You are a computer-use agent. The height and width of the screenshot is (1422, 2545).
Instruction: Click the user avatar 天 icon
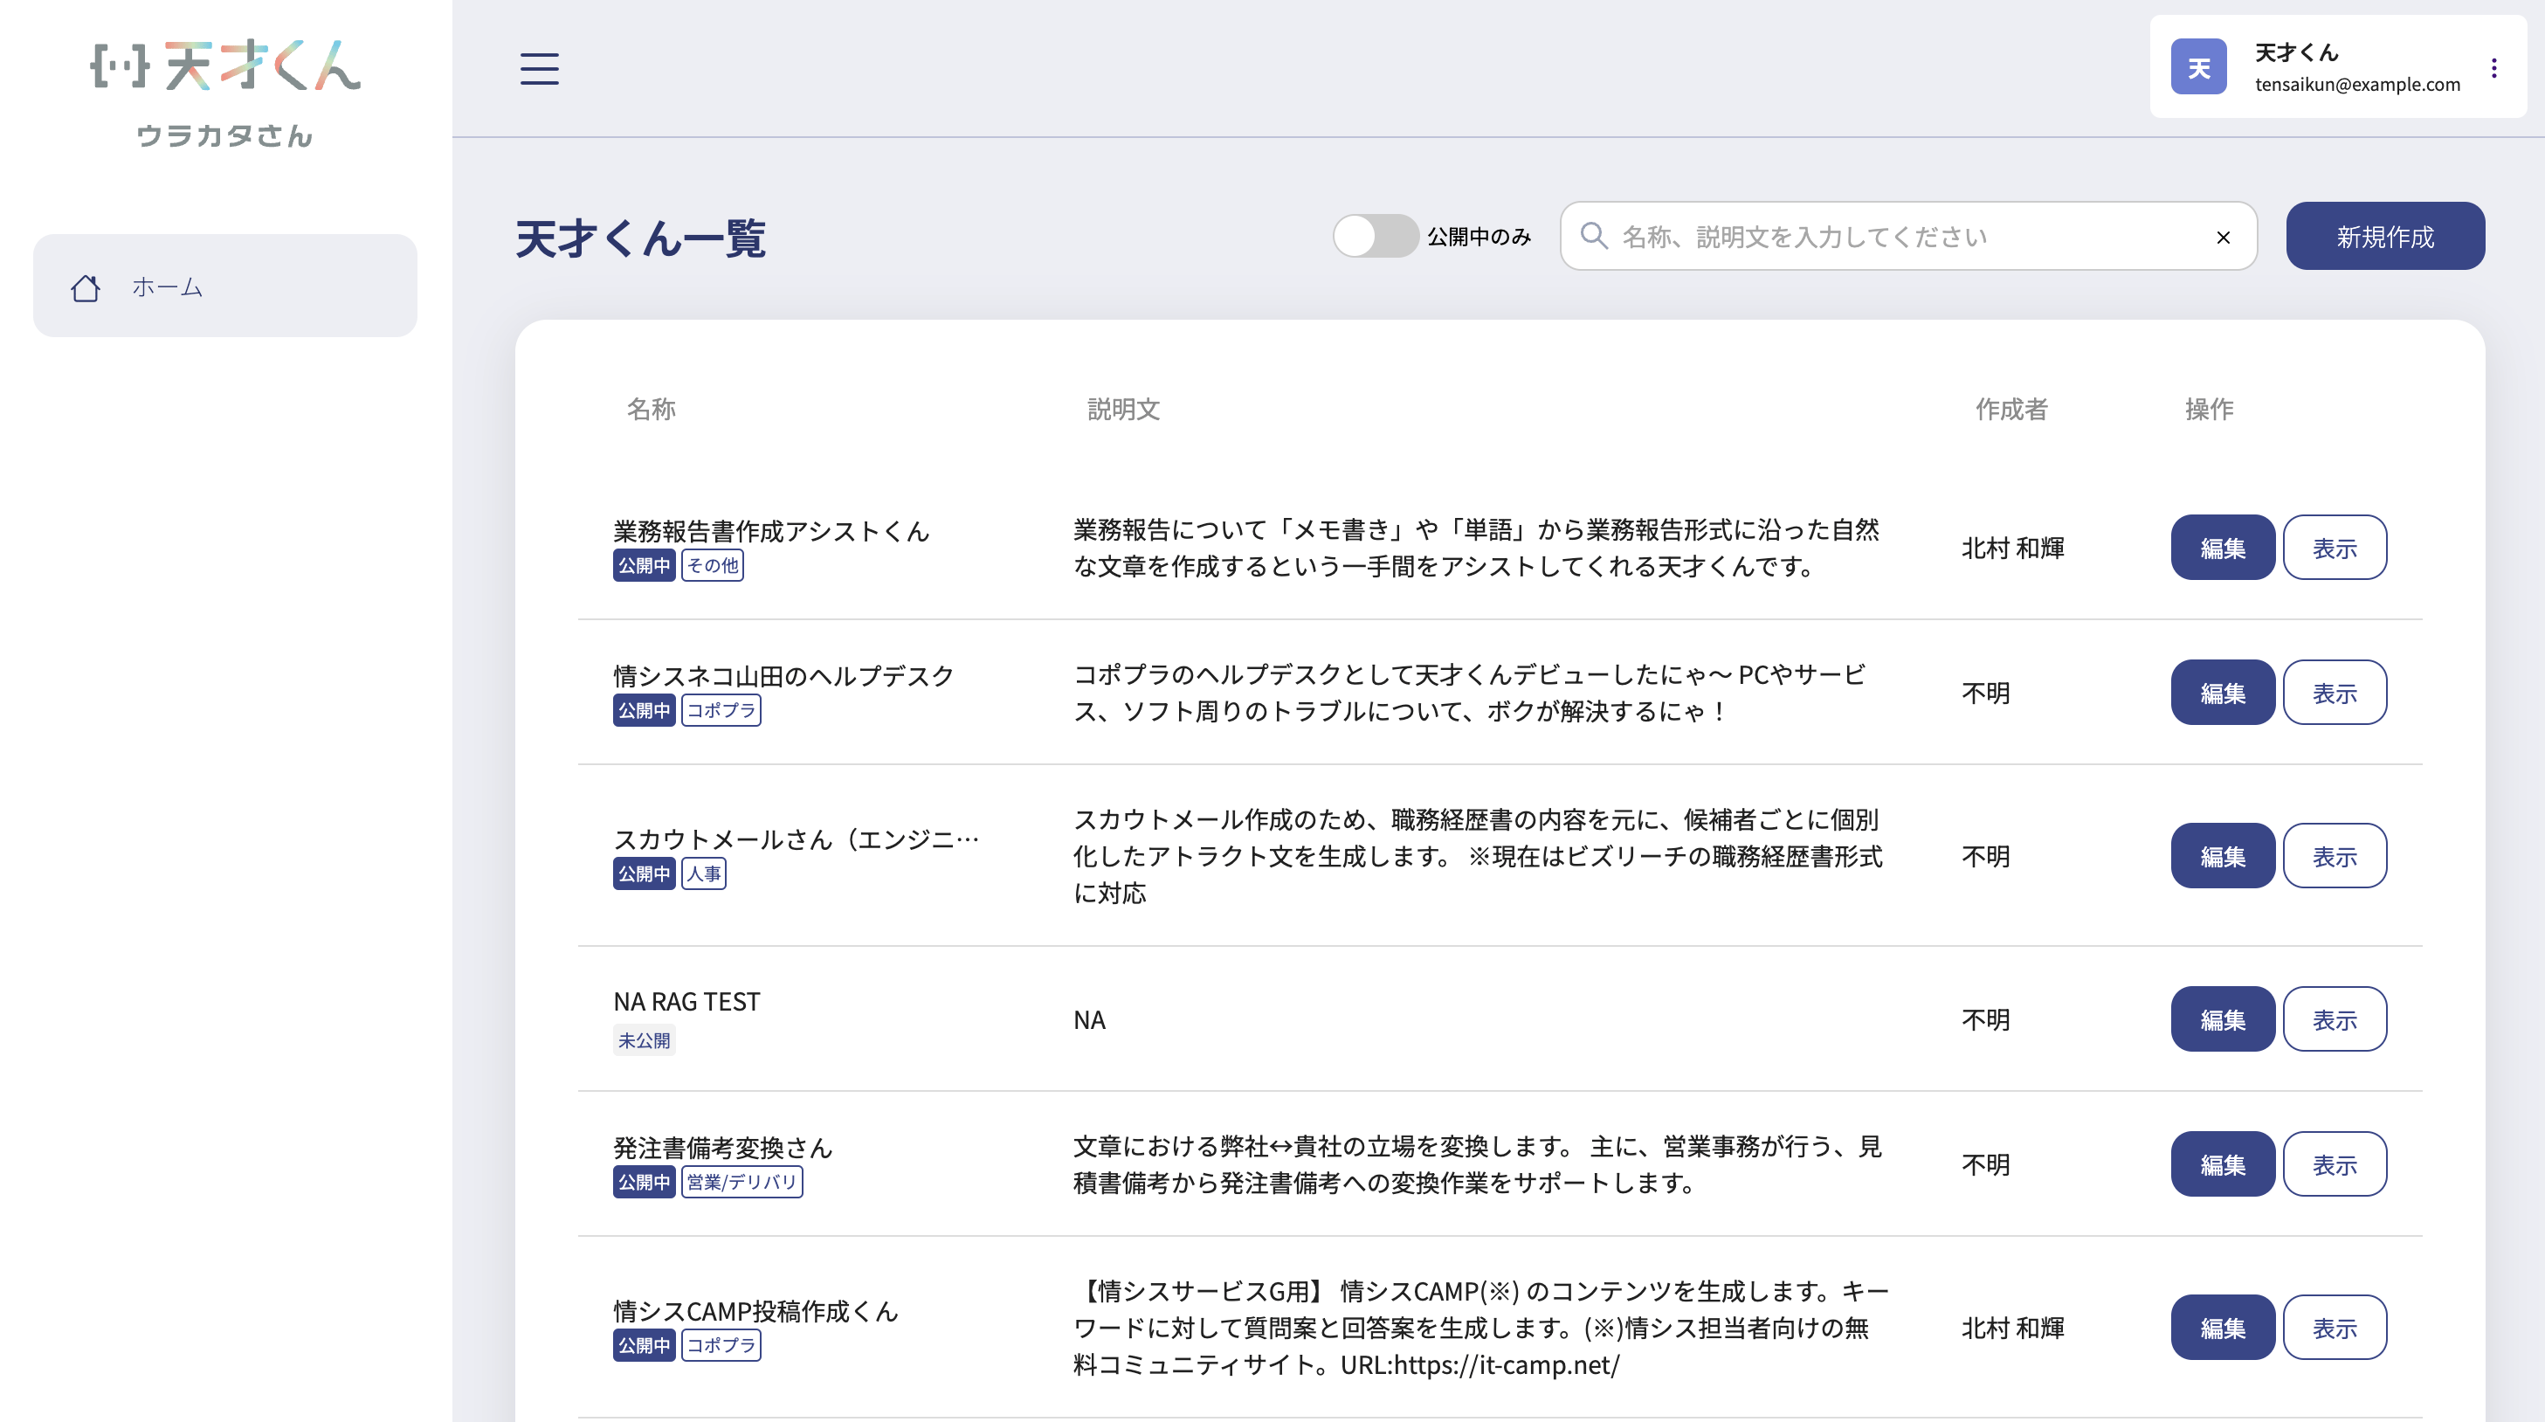(2198, 67)
